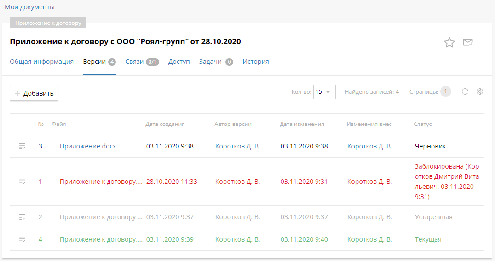Open row menu icon for blocked version 1
This screenshot has width=495, height=261.
tap(22, 182)
